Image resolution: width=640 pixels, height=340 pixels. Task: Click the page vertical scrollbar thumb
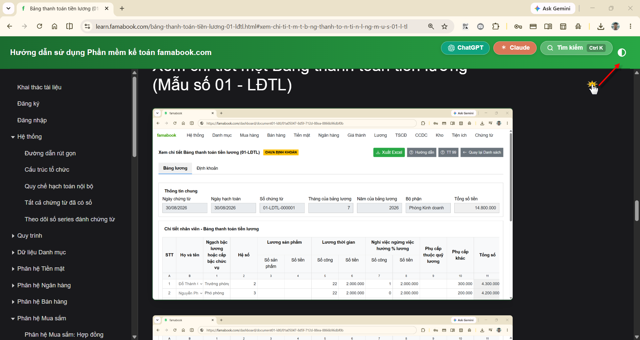click(x=637, y=211)
